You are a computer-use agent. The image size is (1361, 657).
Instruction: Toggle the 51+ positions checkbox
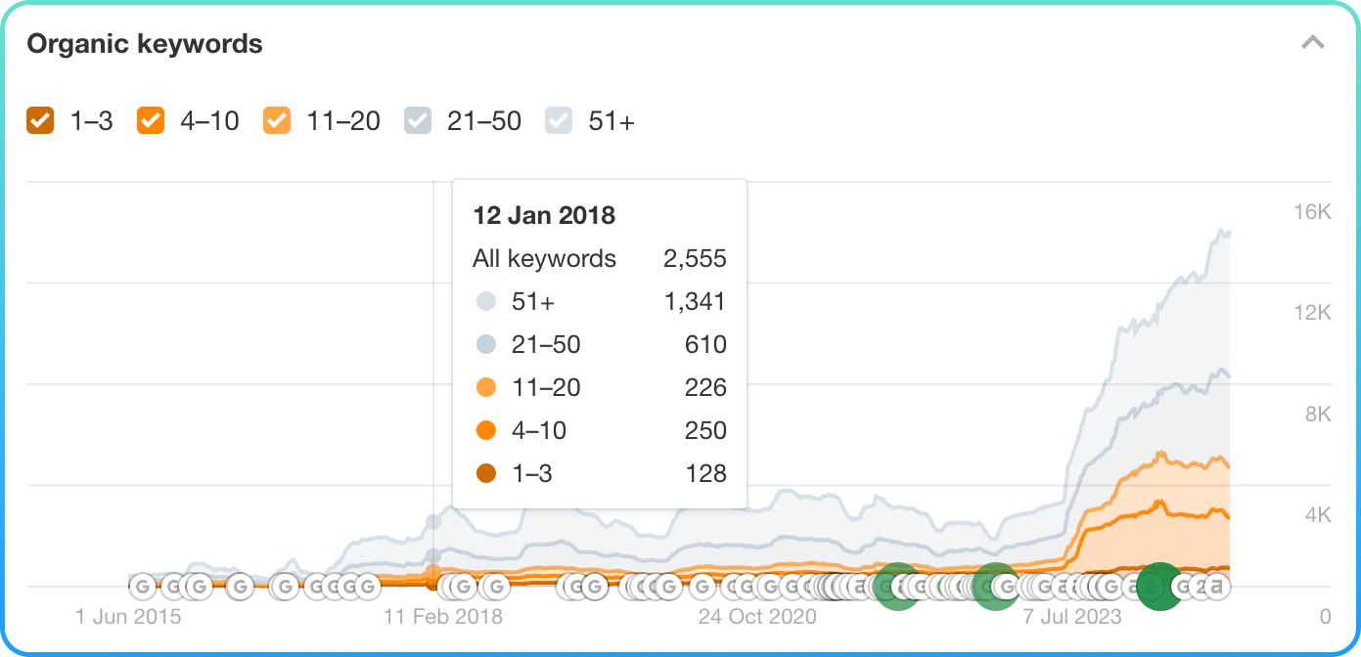tap(559, 121)
